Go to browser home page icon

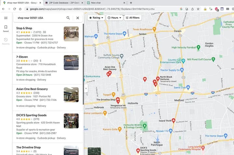(x=20, y=9)
